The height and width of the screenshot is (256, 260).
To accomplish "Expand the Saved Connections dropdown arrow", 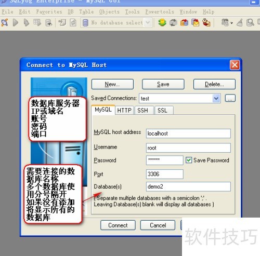I will tap(216, 99).
